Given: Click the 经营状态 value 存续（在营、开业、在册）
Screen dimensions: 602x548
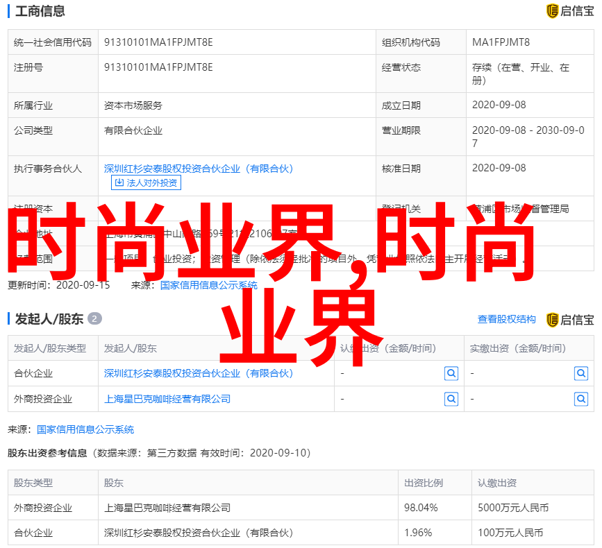Looking at the screenshot, I should tap(521, 74).
